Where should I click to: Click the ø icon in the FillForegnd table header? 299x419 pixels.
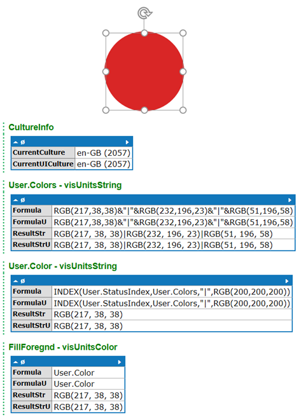23,362
